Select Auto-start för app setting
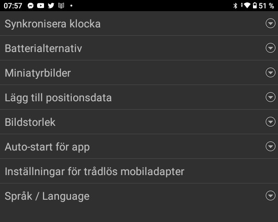The width and height of the screenshot is (278, 222). point(47,147)
